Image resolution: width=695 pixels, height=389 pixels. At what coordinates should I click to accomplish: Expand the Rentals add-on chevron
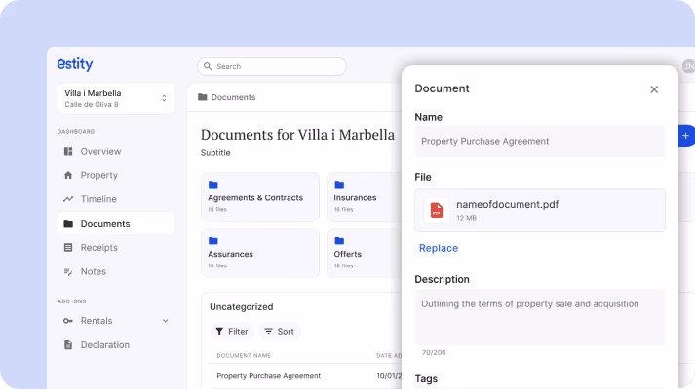[x=166, y=321]
